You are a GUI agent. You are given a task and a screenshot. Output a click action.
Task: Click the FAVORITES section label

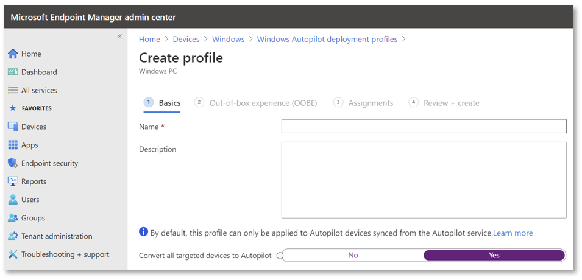tap(37, 108)
